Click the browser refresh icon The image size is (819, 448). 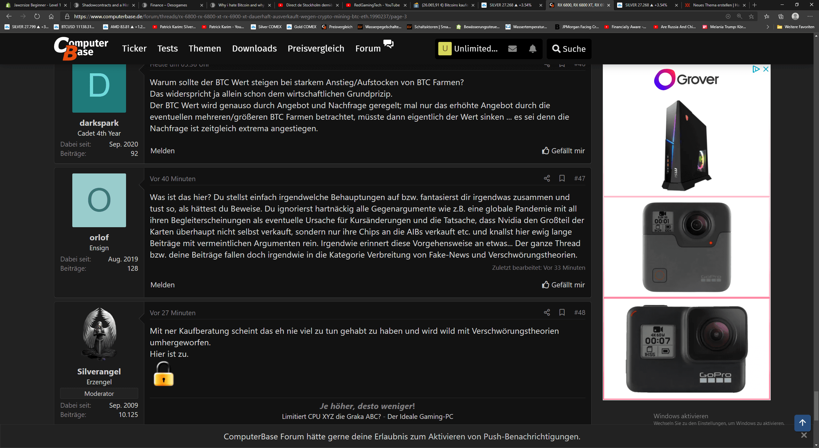coord(37,16)
